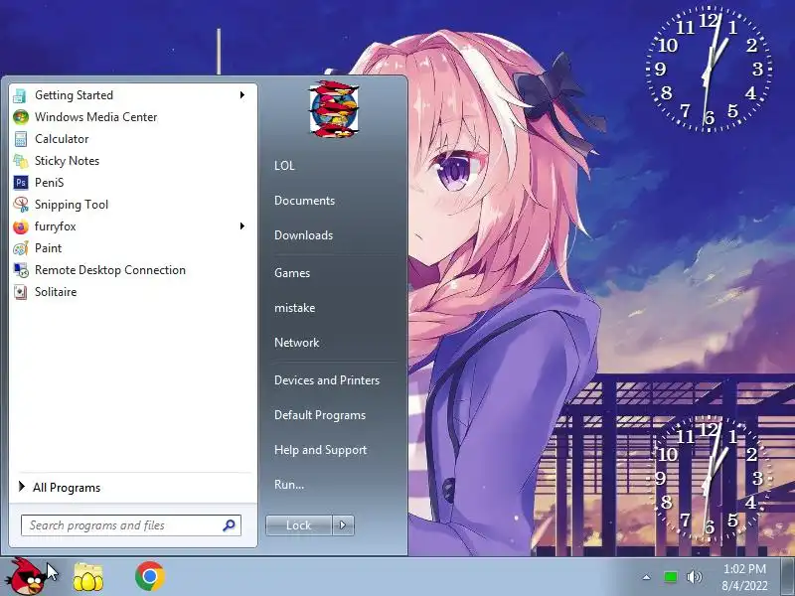
Task: Open Remote Desktop Connection icon
Action: click(x=20, y=270)
